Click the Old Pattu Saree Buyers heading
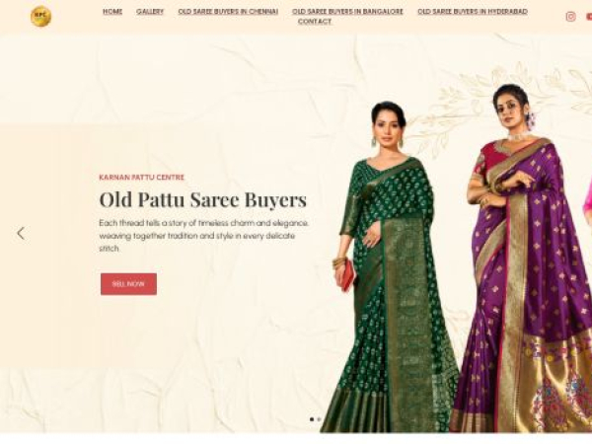Screen dimensions: 592x444 (202, 199)
